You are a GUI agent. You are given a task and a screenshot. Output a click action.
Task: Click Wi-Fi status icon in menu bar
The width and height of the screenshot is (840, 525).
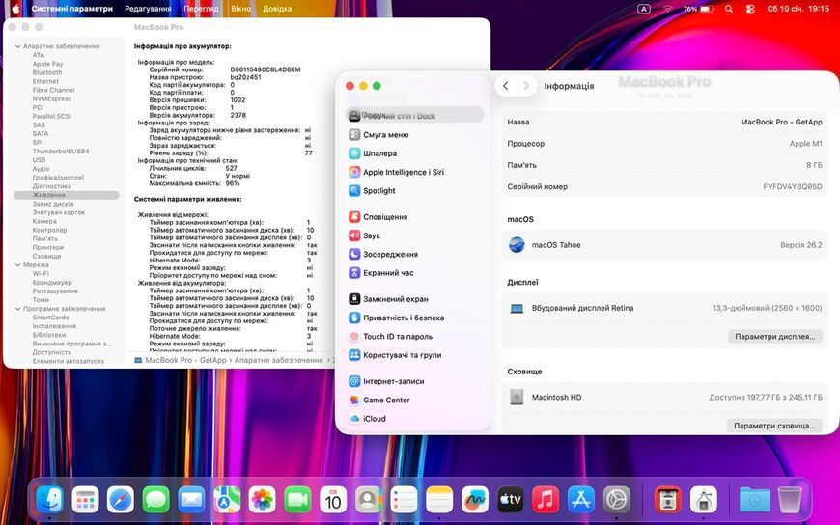[667, 9]
